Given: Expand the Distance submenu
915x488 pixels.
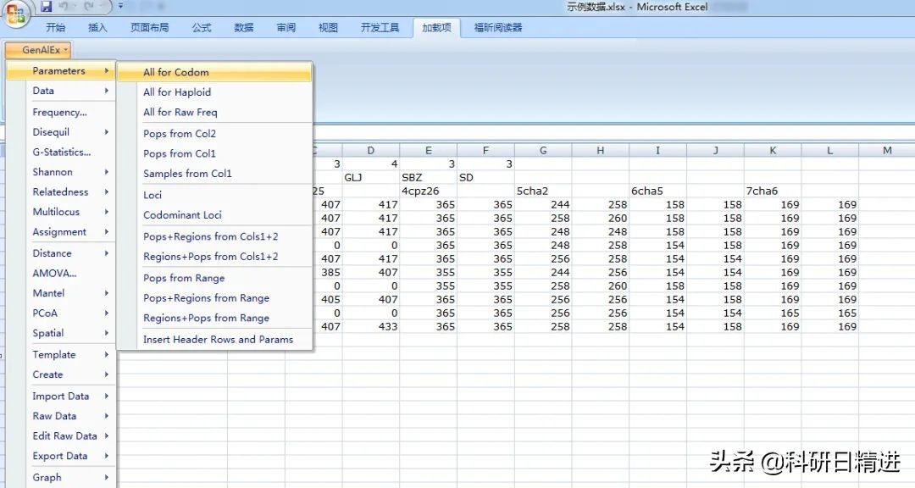Looking at the screenshot, I should [61, 252].
